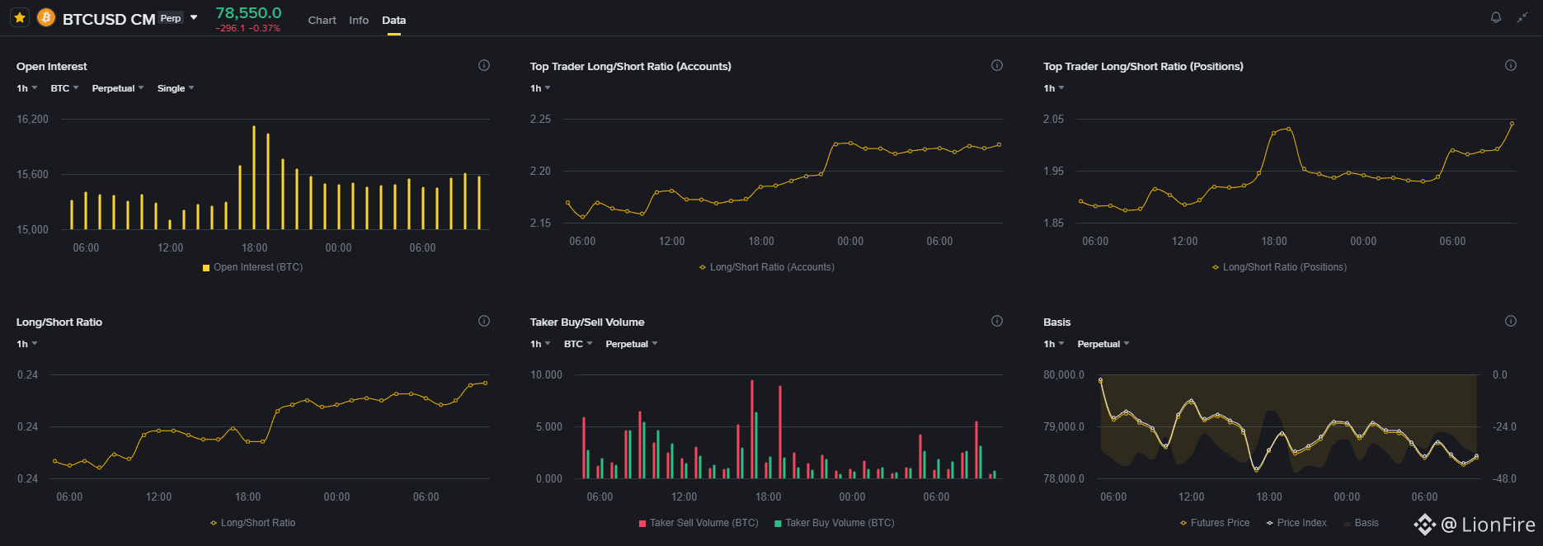Click the BTCUSD CM symbol name
Image resolution: width=1543 pixels, height=546 pixels.
point(109,19)
